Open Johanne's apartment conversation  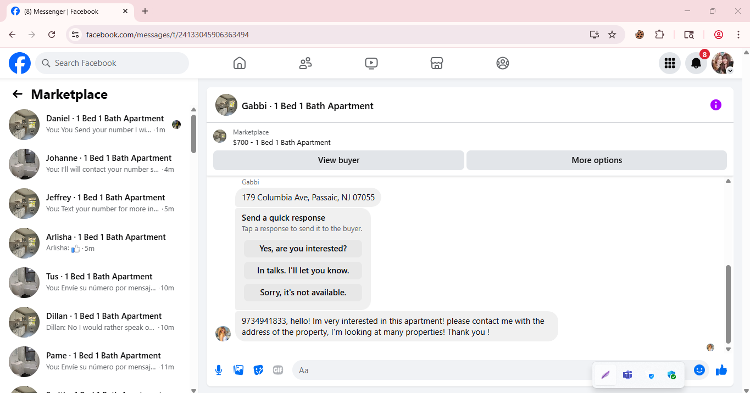96,164
